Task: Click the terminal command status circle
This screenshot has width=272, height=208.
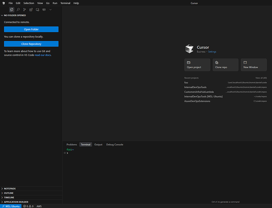Action: coord(65,153)
